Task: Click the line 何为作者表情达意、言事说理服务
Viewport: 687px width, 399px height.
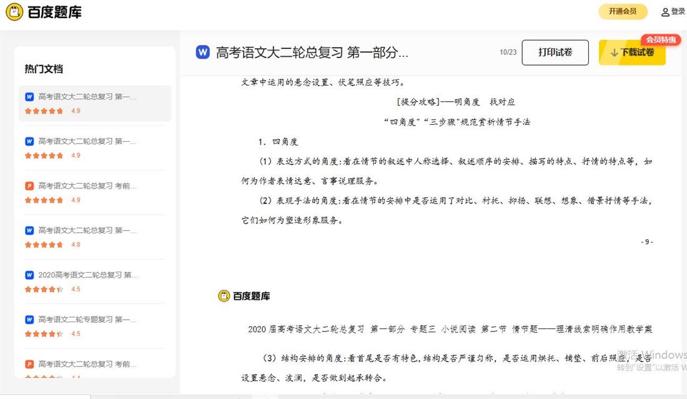Action: point(310,181)
